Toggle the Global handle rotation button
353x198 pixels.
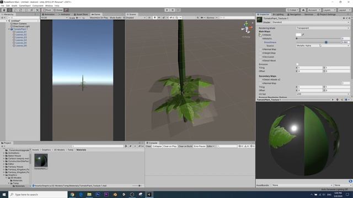point(58,10)
